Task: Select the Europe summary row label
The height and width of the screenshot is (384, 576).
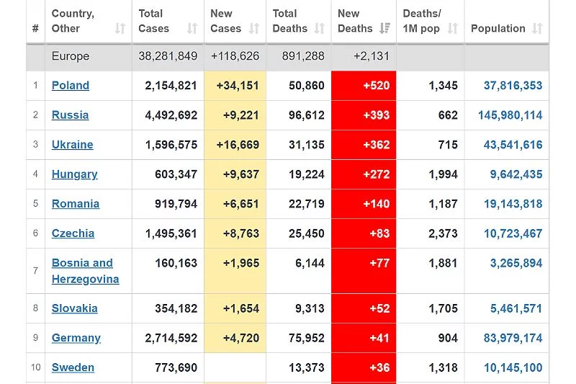Action: click(x=71, y=56)
